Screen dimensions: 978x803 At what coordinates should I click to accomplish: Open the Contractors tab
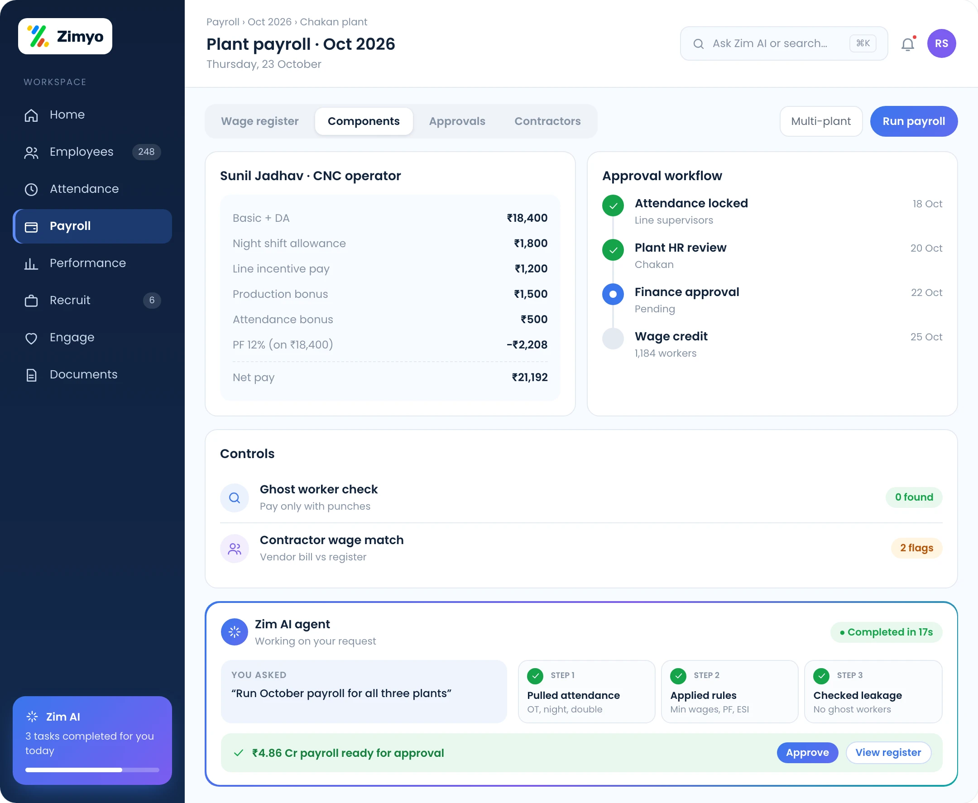tap(547, 121)
